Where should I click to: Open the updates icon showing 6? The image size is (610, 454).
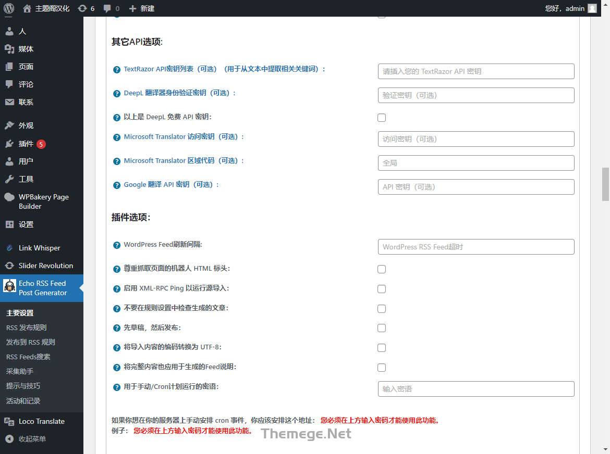pos(86,8)
